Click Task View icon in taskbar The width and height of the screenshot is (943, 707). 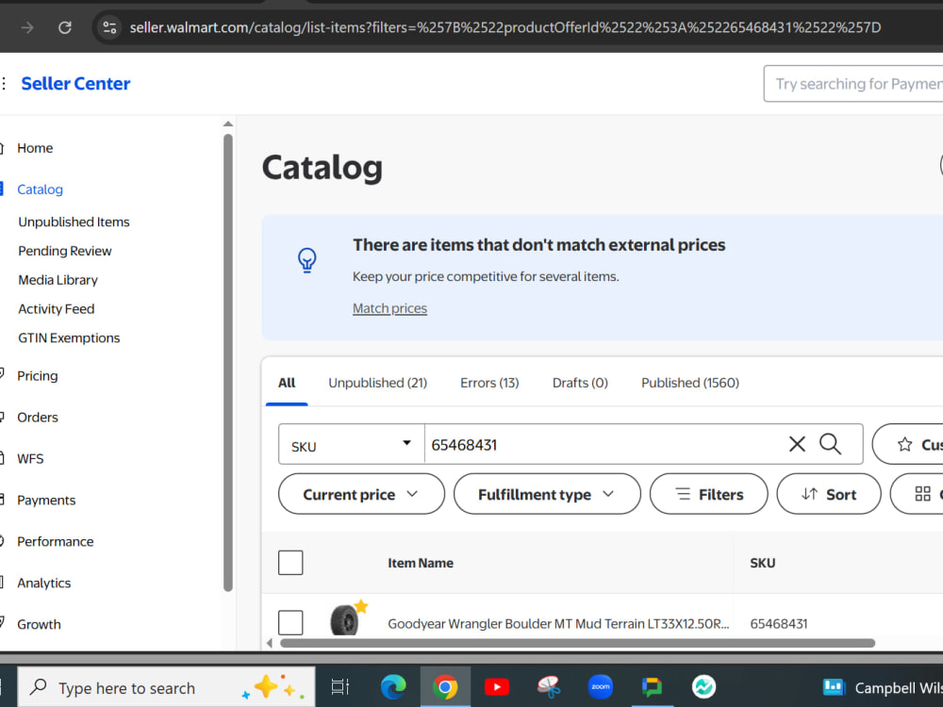click(x=340, y=686)
